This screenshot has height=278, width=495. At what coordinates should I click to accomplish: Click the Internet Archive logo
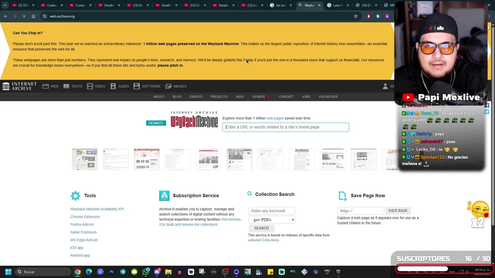pyautogui.click(x=19, y=86)
